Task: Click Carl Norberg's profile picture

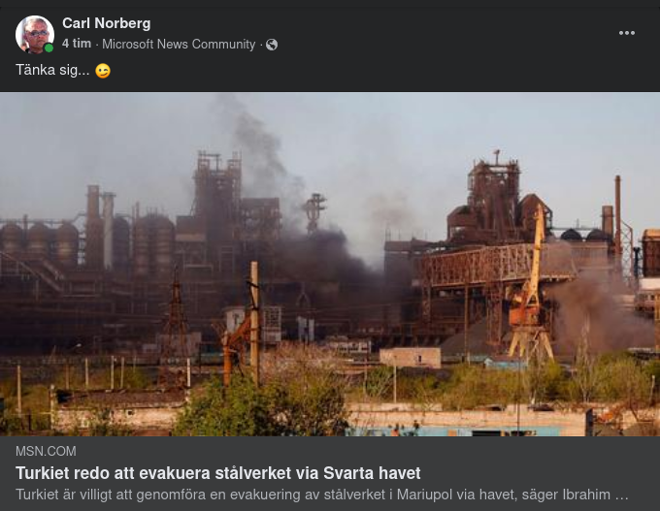Action: [x=35, y=35]
